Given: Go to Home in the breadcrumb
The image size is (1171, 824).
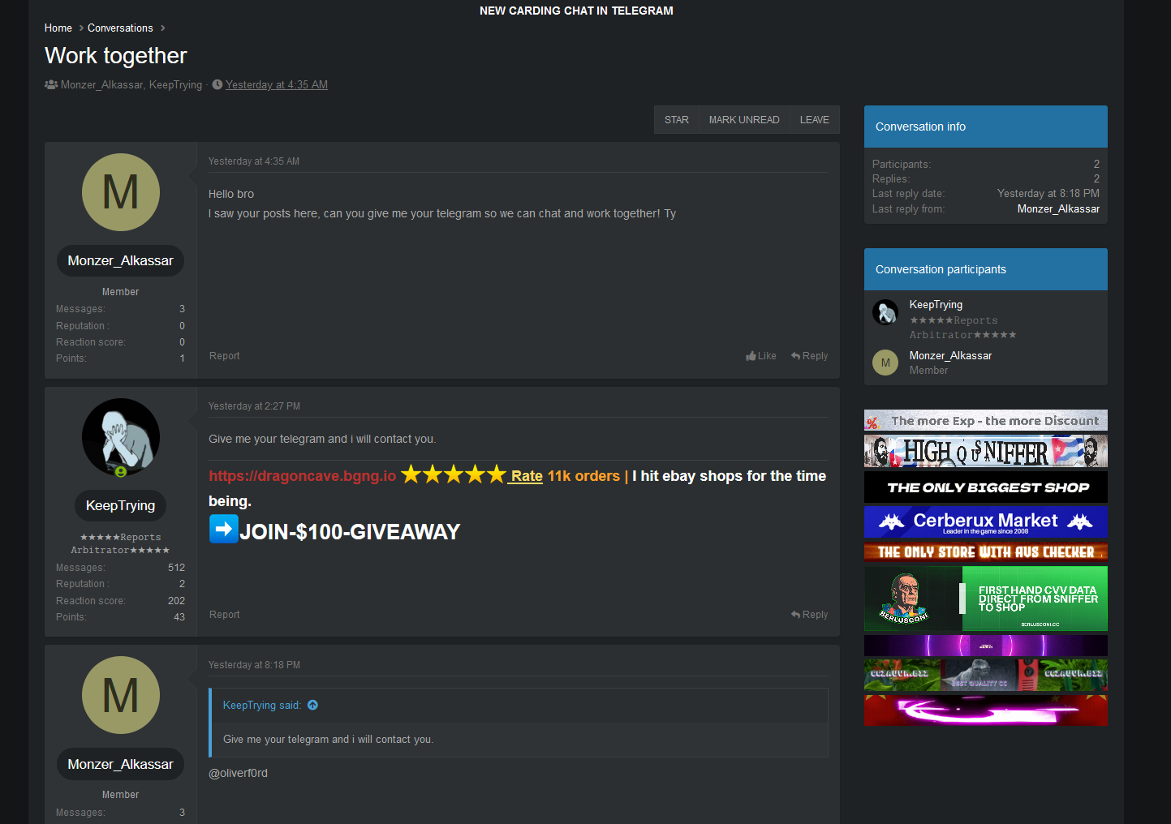Looking at the screenshot, I should coord(58,28).
